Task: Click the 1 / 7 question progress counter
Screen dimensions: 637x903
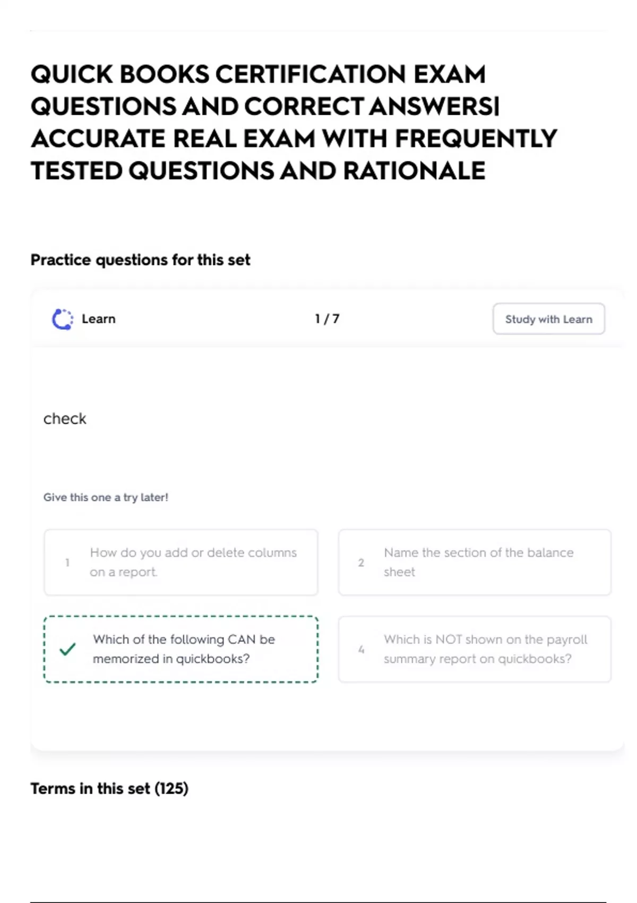Action: 327,319
